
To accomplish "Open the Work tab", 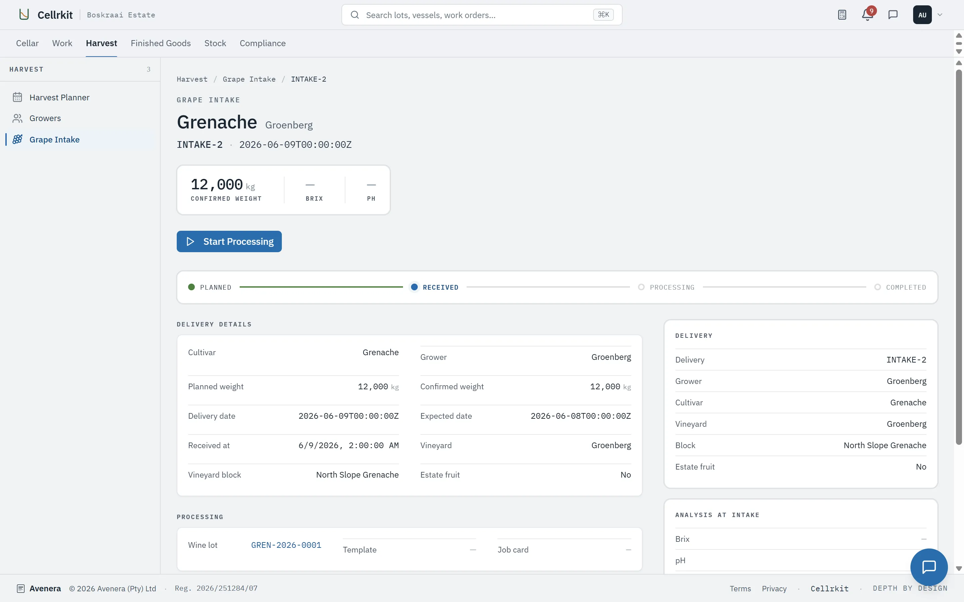I will coord(62,43).
